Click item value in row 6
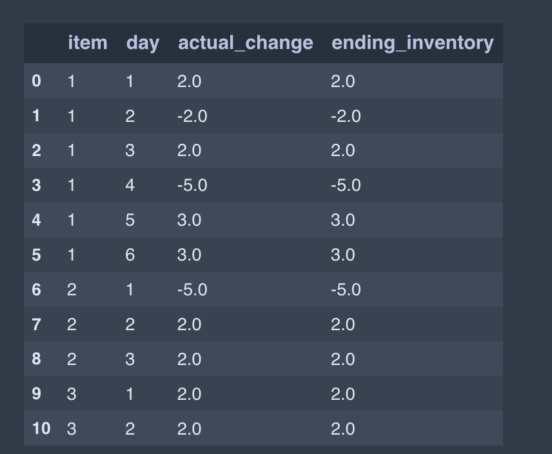This screenshot has width=552, height=454. [72, 290]
